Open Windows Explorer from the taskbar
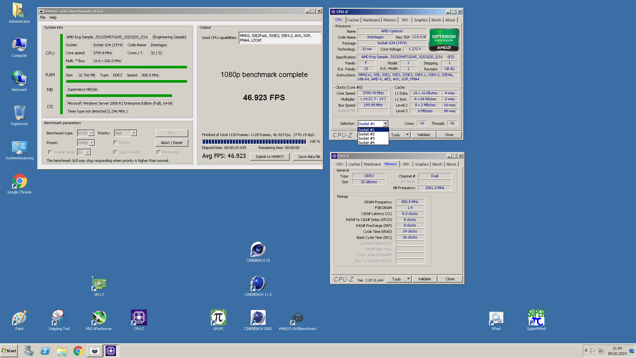This screenshot has width=636, height=358. (62, 351)
